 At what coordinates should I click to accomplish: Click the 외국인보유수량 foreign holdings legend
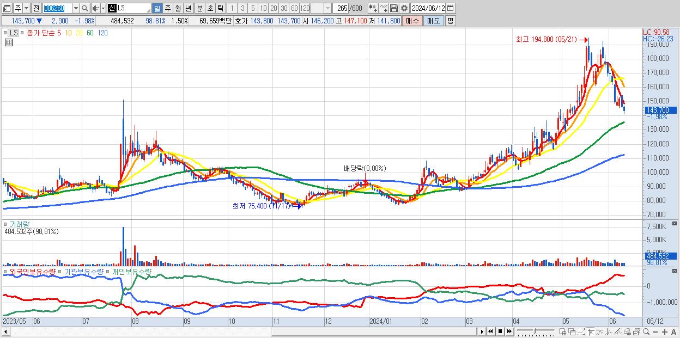point(32,271)
